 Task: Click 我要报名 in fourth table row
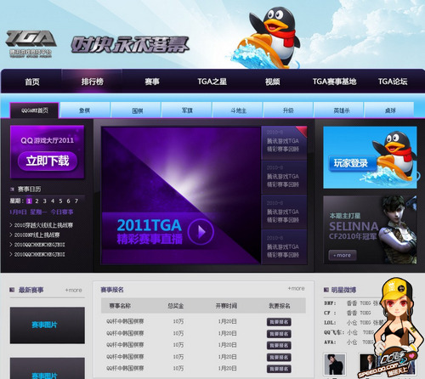279,357
